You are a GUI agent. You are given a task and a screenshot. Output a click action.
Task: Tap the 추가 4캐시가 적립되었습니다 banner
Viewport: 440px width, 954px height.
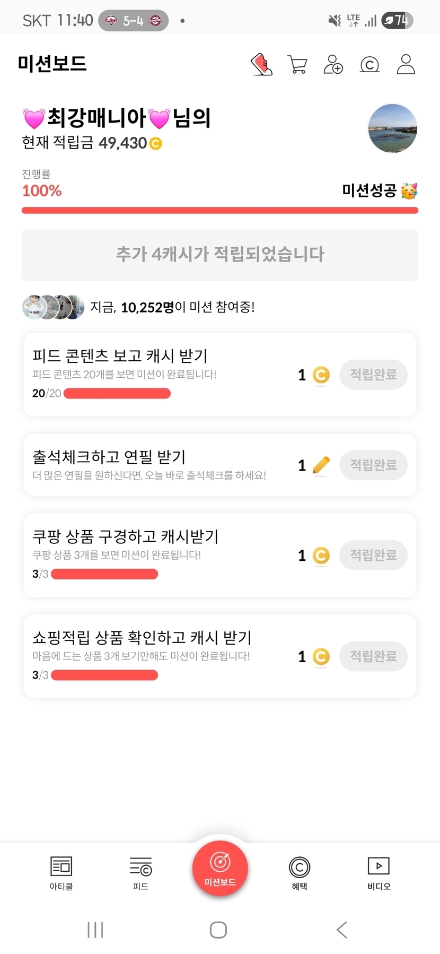(220, 255)
